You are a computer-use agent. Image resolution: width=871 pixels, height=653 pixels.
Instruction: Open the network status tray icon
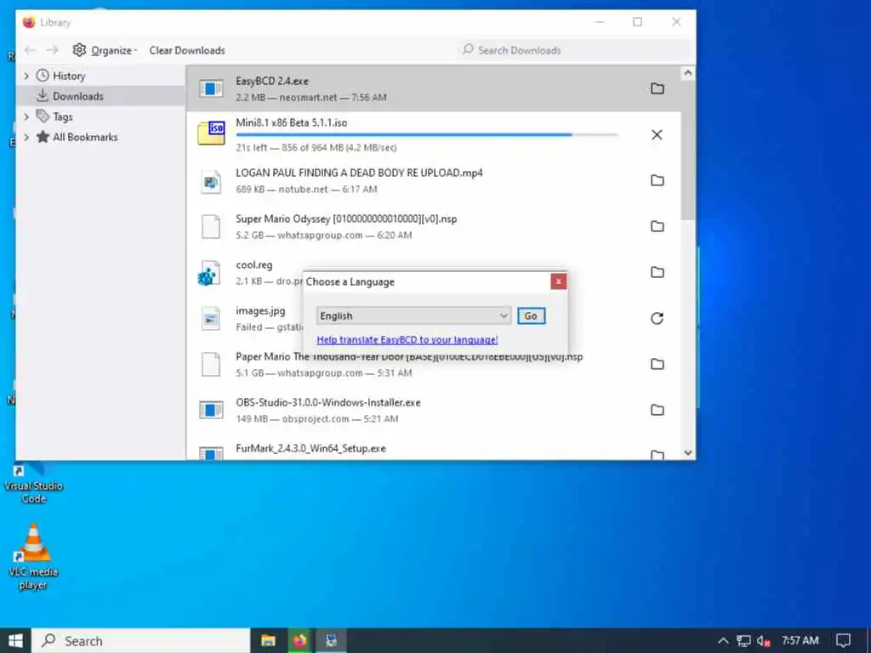(743, 641)
